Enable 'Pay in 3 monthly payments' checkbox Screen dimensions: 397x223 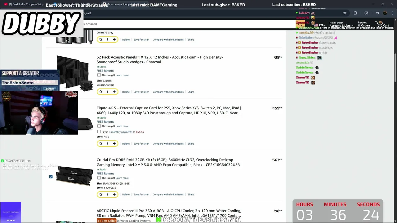(99, 132)
